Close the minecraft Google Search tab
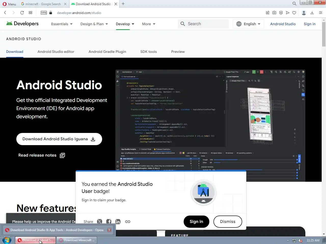The width and height of the screenshot is (326, 244). (65, 4)
